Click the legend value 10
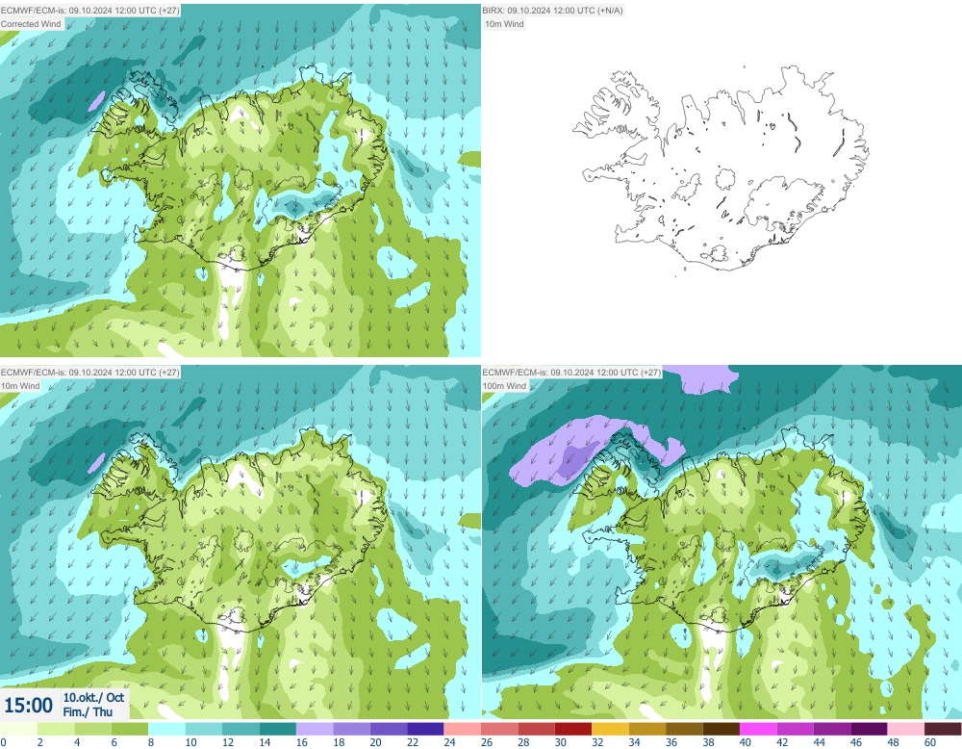 (x=190, y=742)
